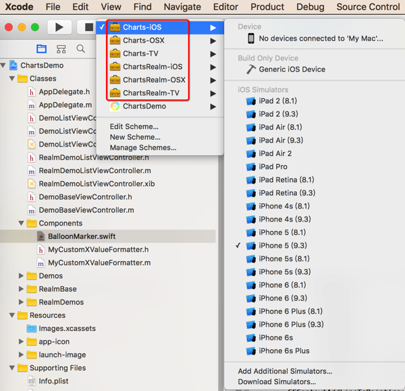Click the iPad Pro simulator icon

251,167
